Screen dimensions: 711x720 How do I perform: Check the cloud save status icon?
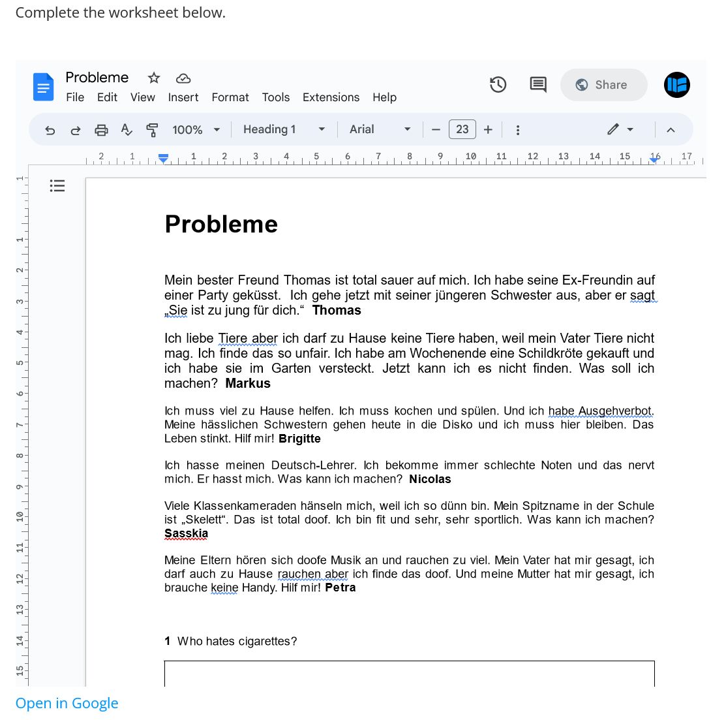pyautogui.click(x=183, y=78)
